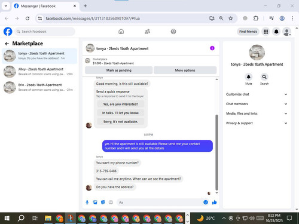Open the Windows notification center
Screen dimensions: 299x224
coord(289,218)
